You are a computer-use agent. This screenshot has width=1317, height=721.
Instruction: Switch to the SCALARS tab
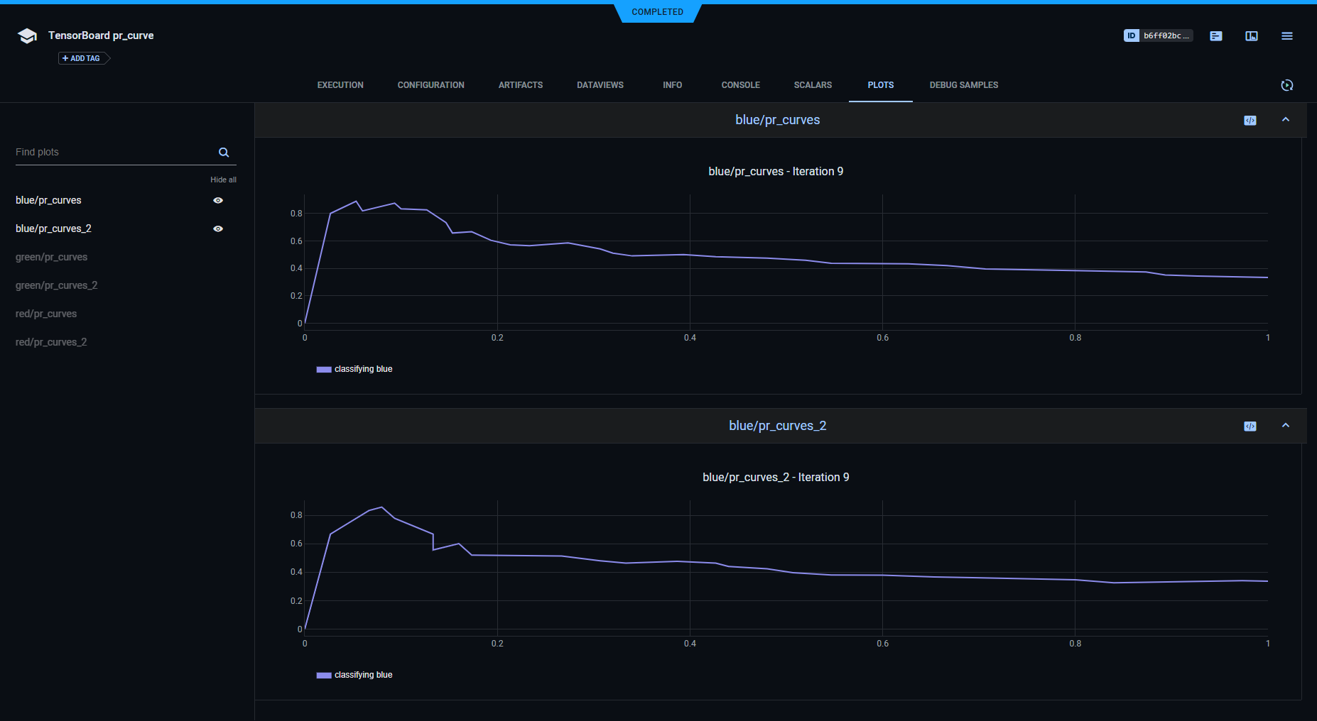[813, 85]
